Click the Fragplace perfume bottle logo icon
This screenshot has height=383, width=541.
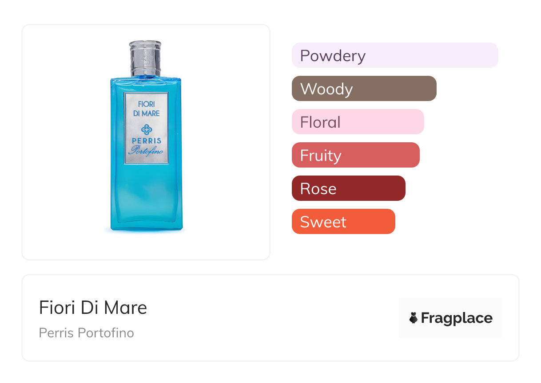click(414, 318)
